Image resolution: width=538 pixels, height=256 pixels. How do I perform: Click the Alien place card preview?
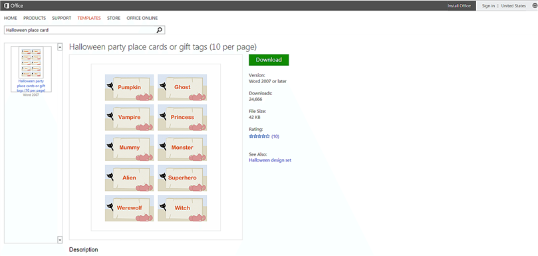tap(130, 178)
